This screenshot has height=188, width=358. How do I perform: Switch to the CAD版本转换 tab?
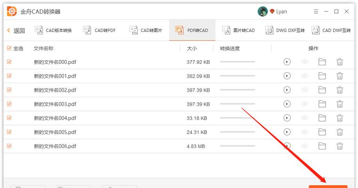[x=53, y=30]
